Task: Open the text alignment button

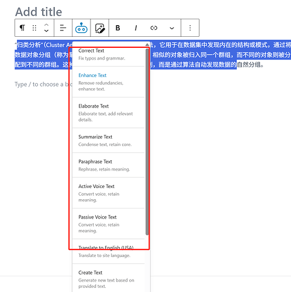Action: (63, 28)
